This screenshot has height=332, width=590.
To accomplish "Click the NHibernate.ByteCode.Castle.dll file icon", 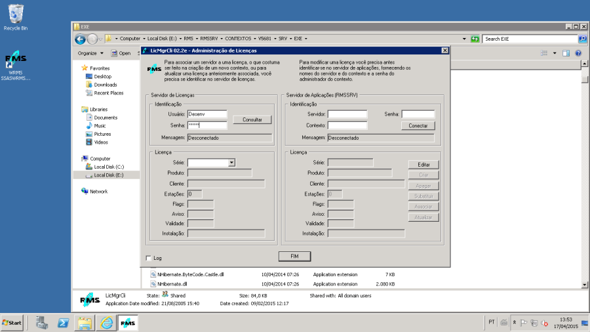I will click(153, 274).
